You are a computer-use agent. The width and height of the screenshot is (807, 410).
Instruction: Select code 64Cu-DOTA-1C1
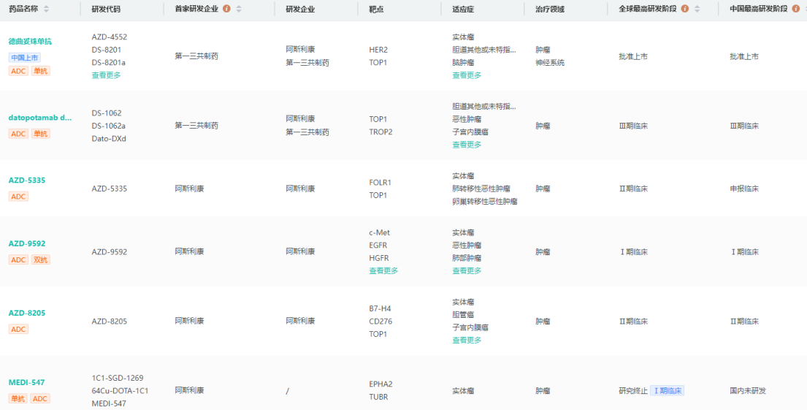pos(120,391)
